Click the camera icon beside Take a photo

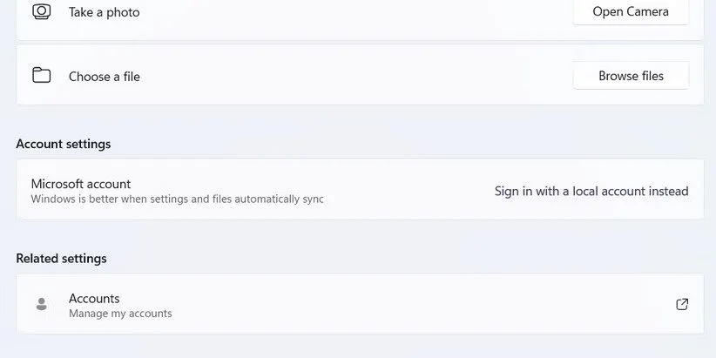click(x=41, y=11)
